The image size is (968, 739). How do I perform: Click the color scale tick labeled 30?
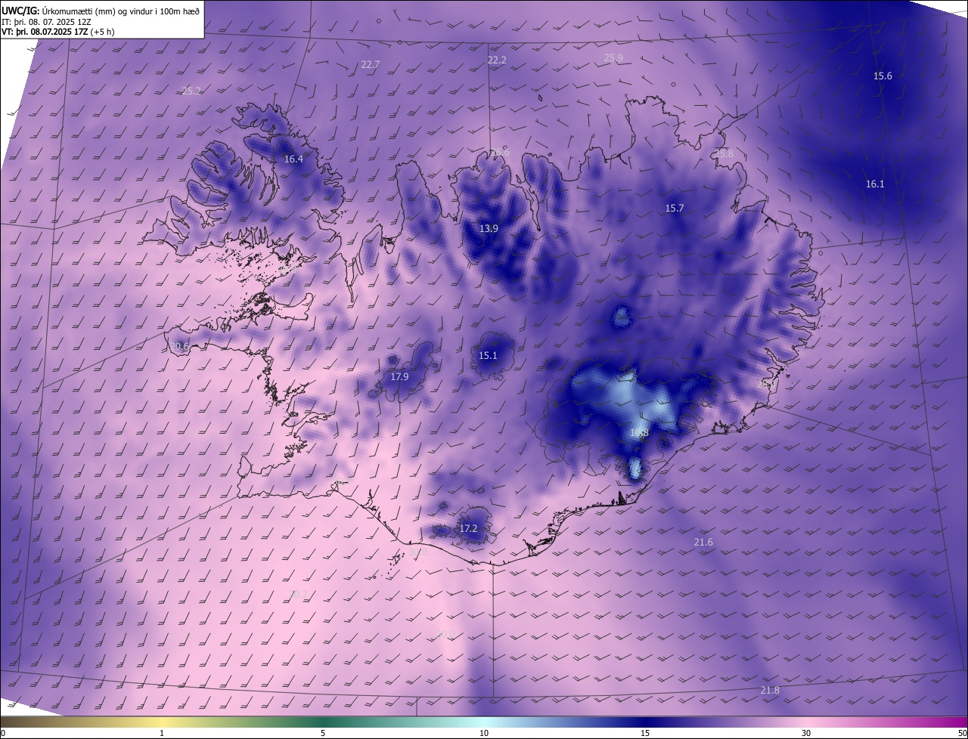coord(806,733)
